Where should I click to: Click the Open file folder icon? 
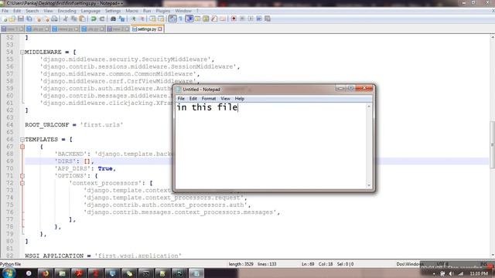tap(12, 19)
